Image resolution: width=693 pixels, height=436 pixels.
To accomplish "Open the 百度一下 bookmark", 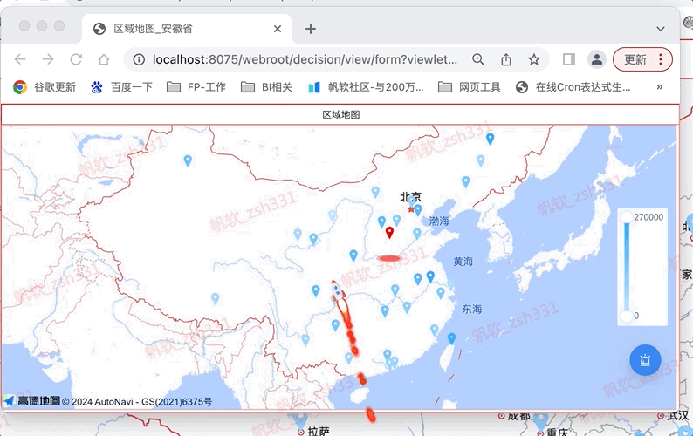I will coord(122,87).
